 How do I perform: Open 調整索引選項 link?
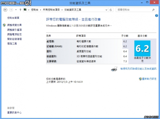pyautogui.click(x=14, y=30)
